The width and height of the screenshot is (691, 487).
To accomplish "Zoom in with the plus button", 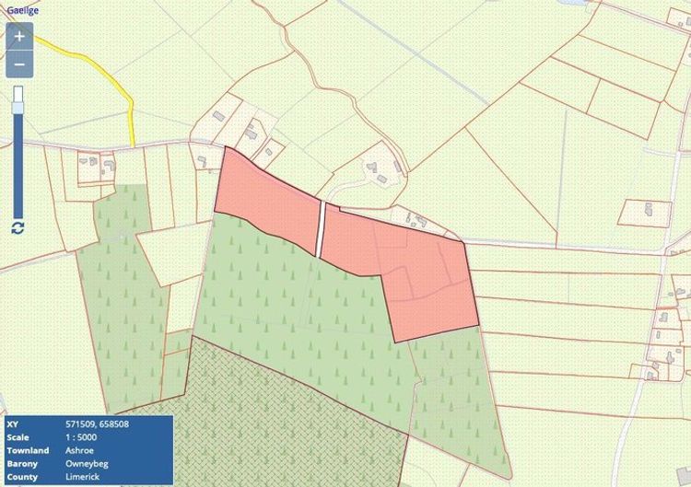I will [19, 36].
